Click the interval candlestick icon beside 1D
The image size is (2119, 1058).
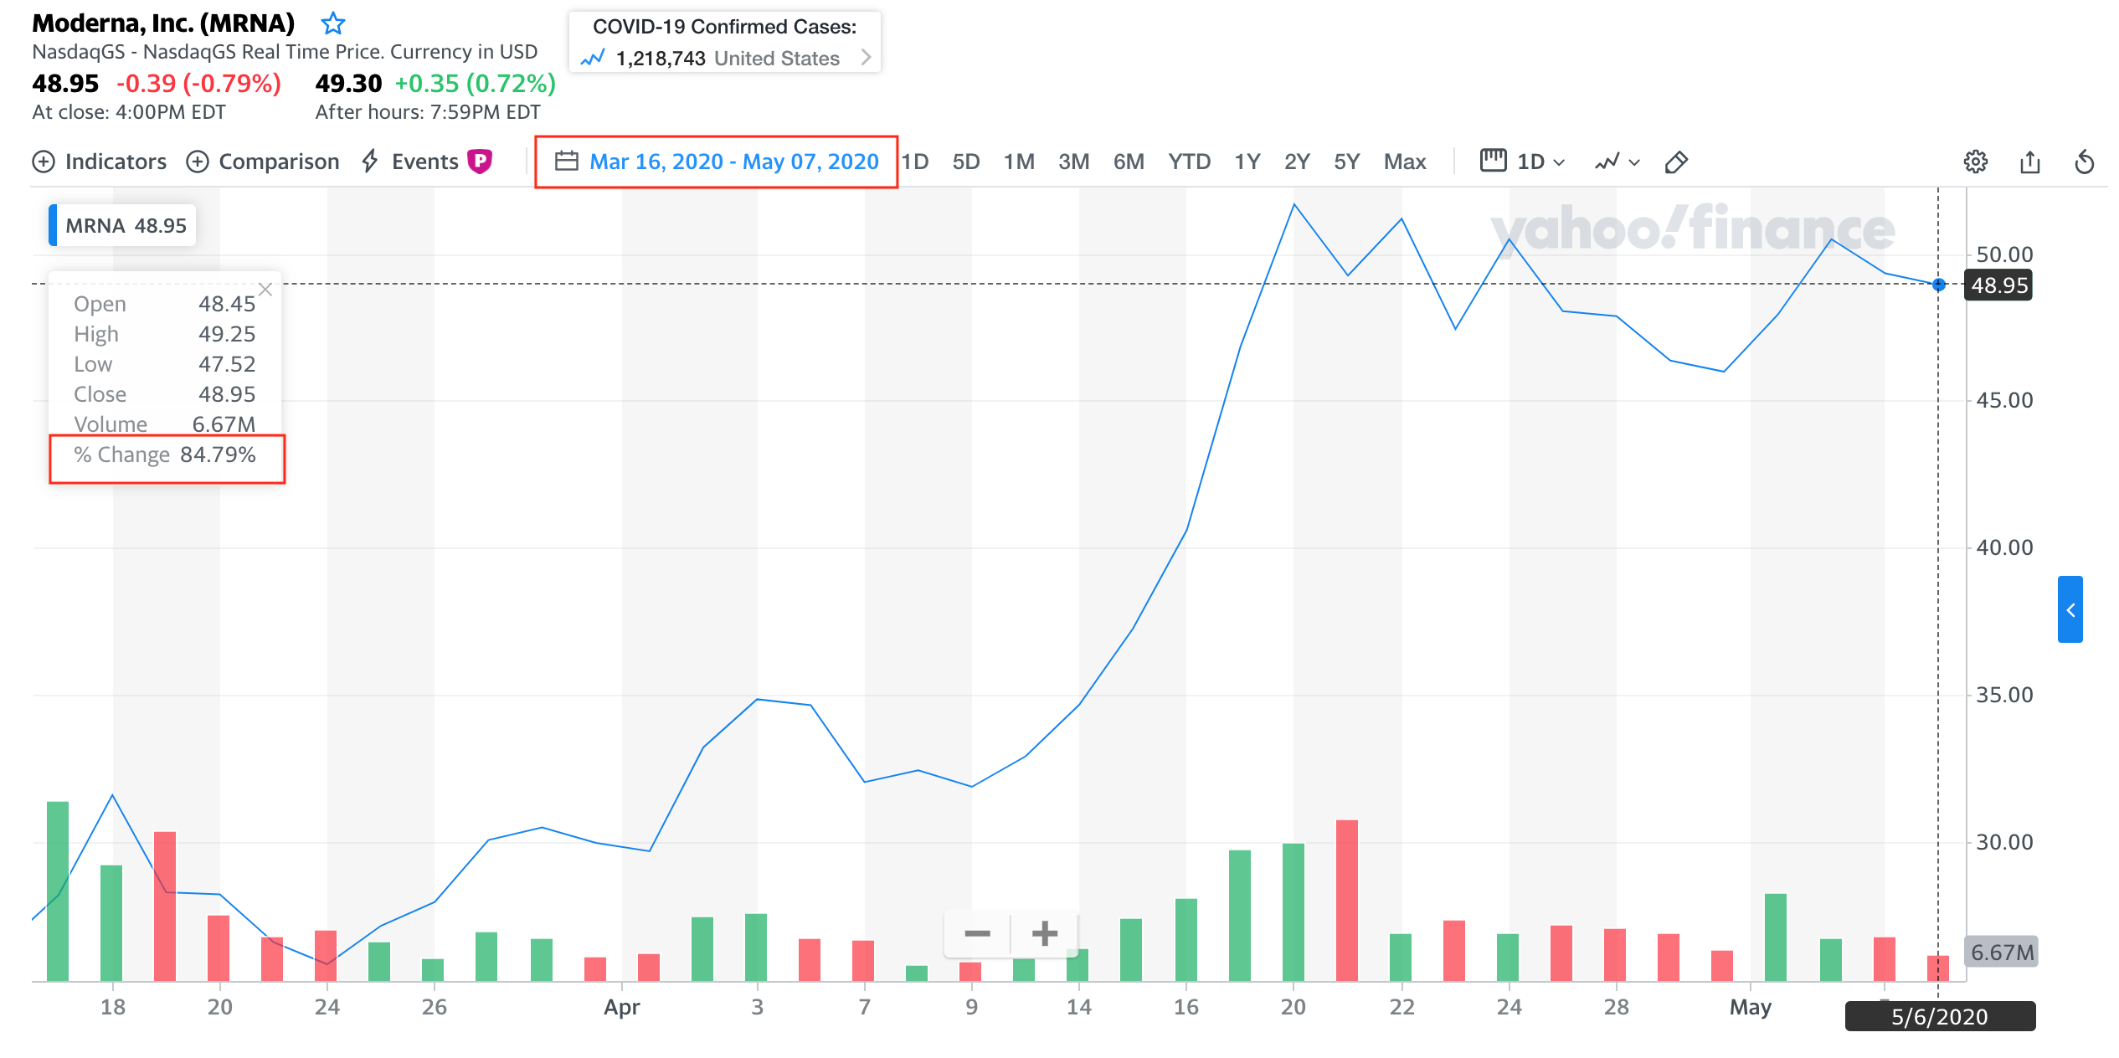point(1493,161)
